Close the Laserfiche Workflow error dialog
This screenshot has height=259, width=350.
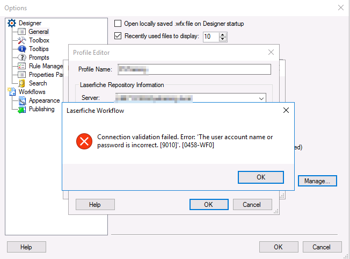(286, 110)
